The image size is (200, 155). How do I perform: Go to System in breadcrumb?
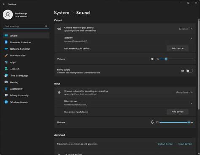(x=62, y=13)
